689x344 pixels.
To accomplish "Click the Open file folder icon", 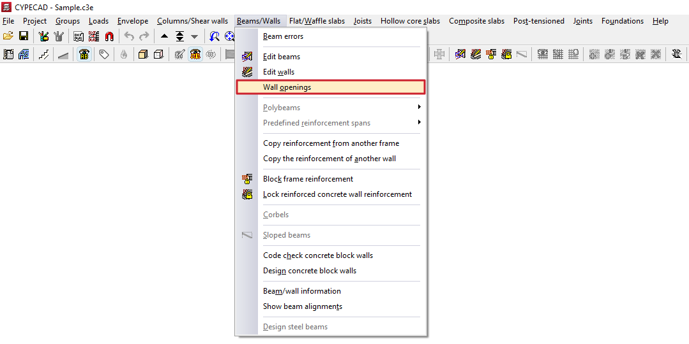I will pos(8,36).
